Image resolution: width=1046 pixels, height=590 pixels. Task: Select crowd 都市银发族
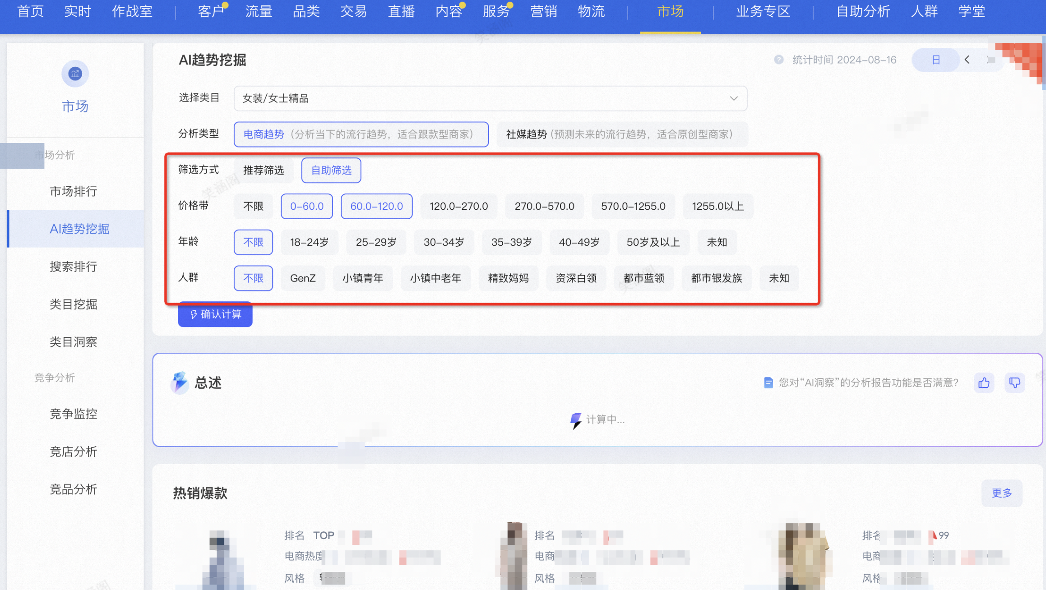(x=717, y=279)
